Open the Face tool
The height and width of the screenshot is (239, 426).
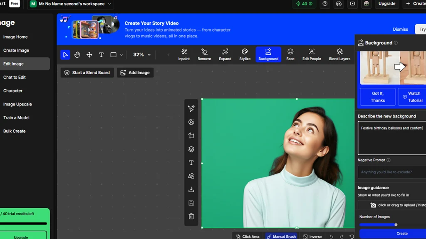point(290,54)
